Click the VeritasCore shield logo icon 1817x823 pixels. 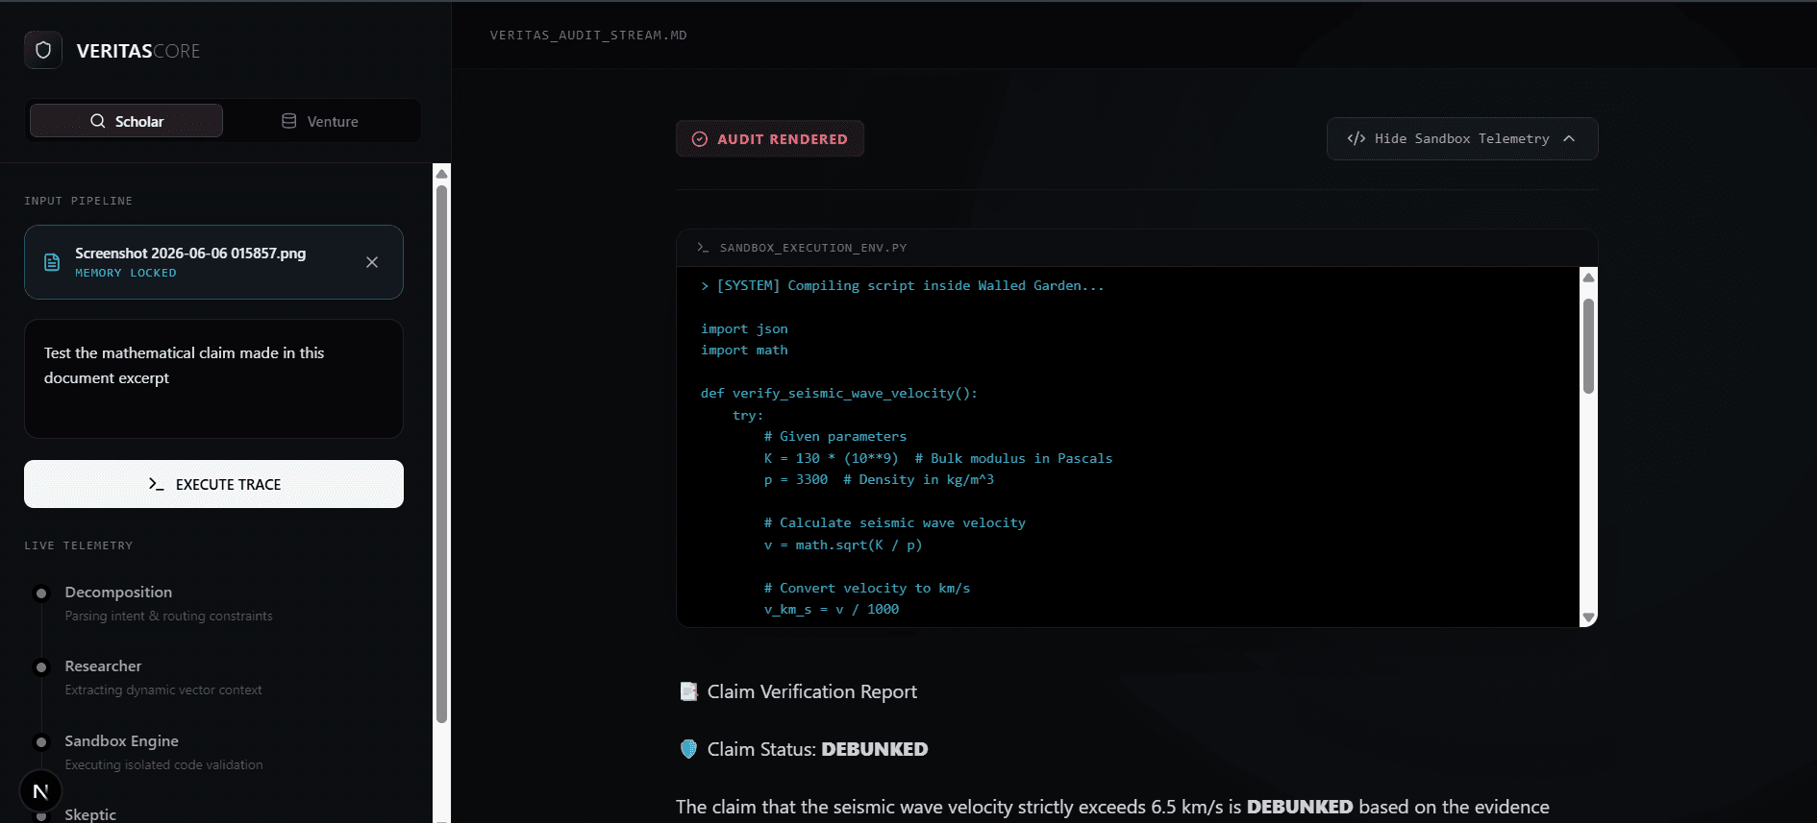[43, 50]
